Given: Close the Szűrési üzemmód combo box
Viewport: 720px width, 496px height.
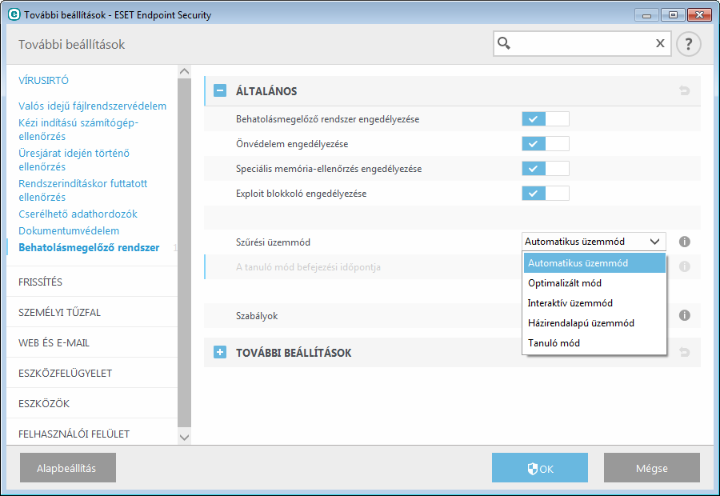Looking at the screenshot, I should (x=594, y=242).
